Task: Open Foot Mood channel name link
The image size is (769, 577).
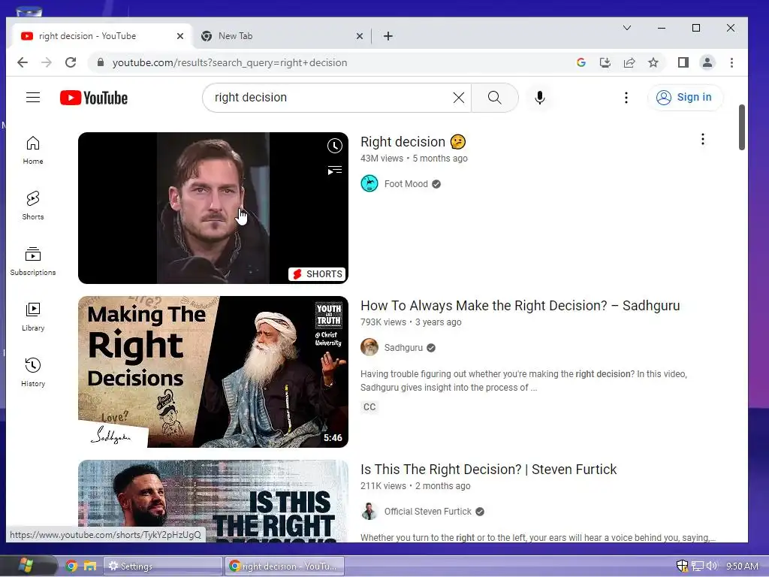Action: pyautogui.click(x=406, y=184)
